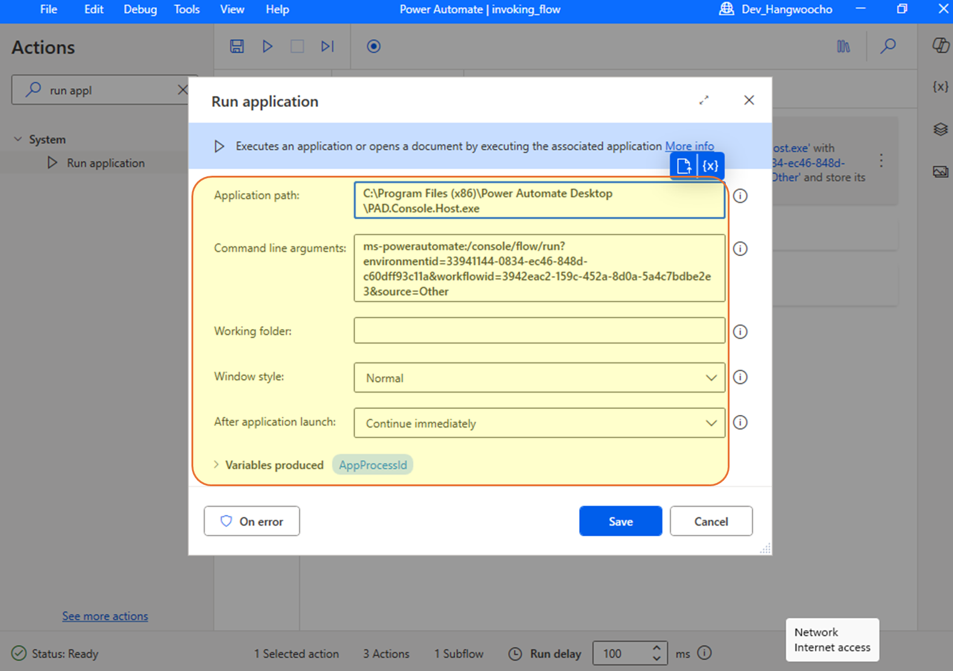
Task: Click the Dev_Hangwoocho environment name
Action: pos(787,9)
